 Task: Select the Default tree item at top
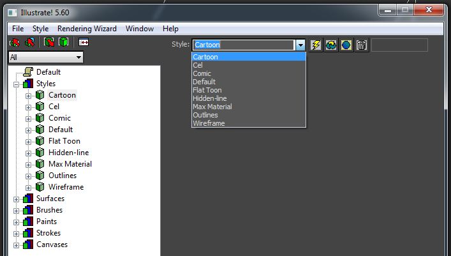point(48,72)
